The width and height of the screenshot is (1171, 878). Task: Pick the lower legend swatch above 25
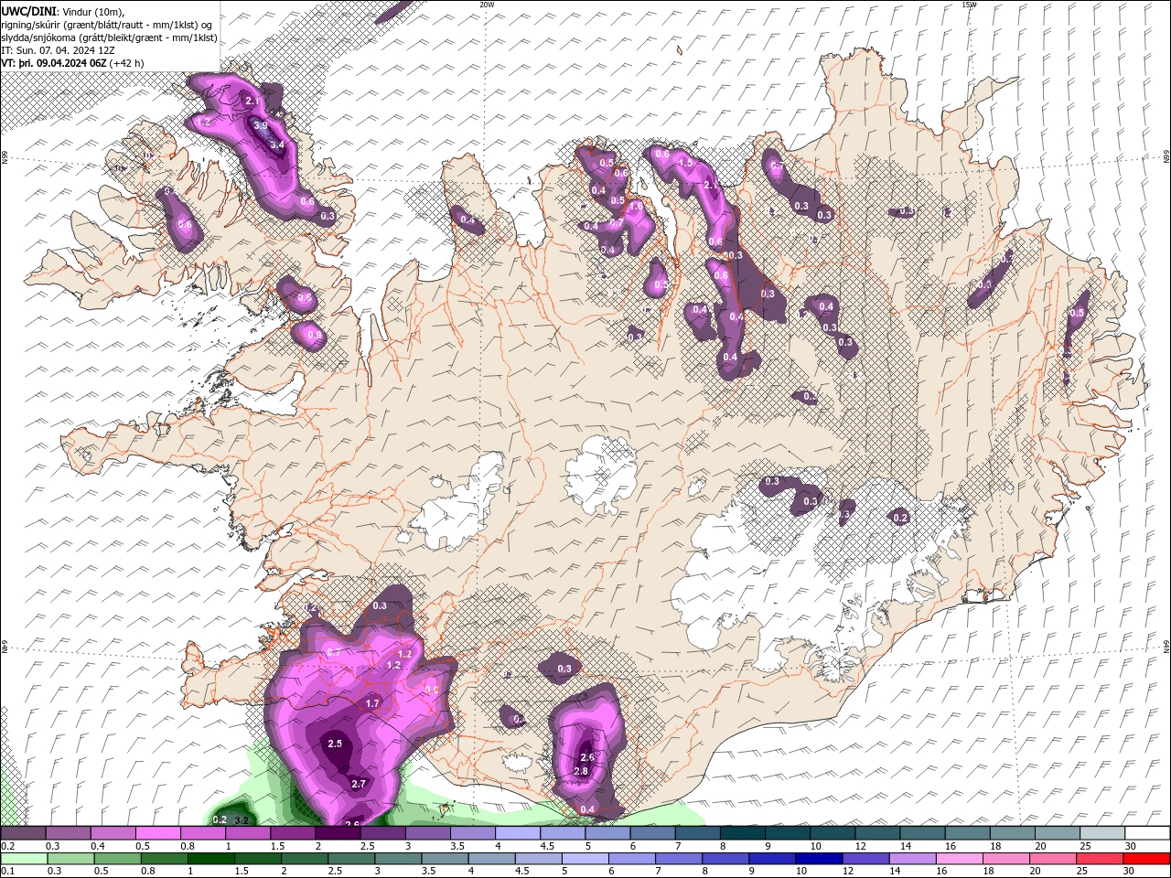(1100, 859)
